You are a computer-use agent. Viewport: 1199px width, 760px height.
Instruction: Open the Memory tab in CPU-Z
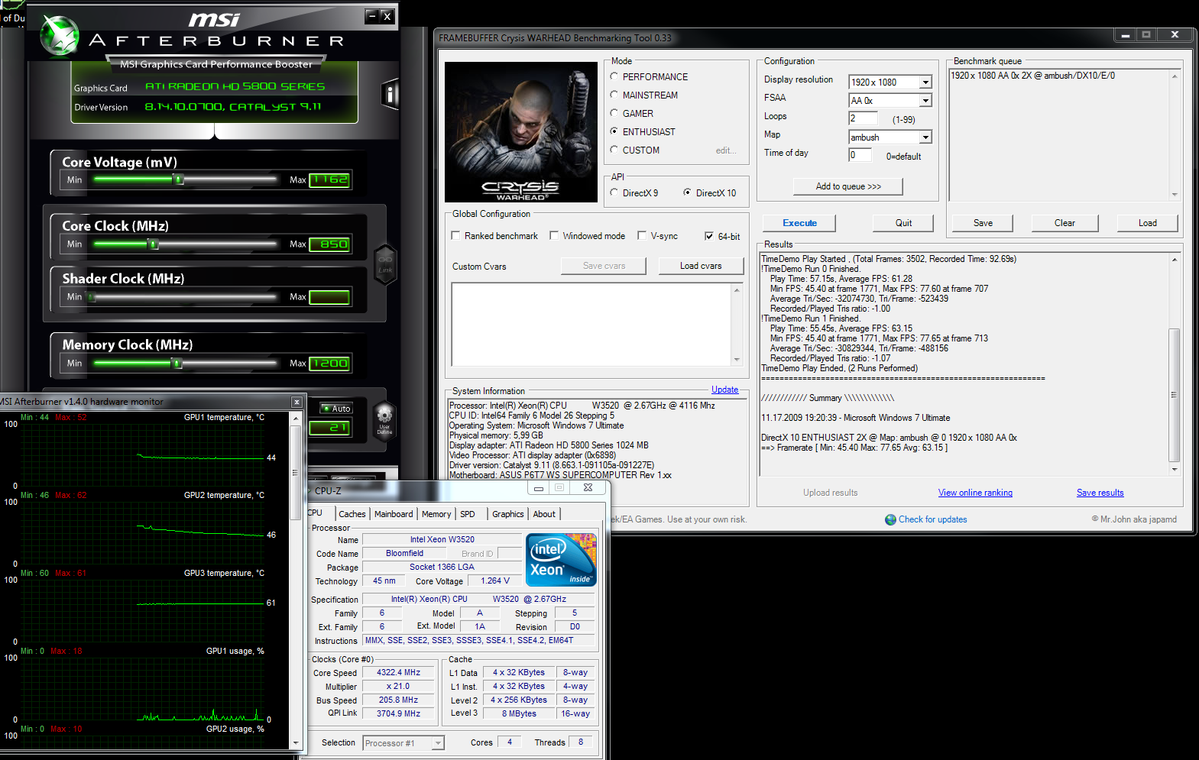pos(436,514)
